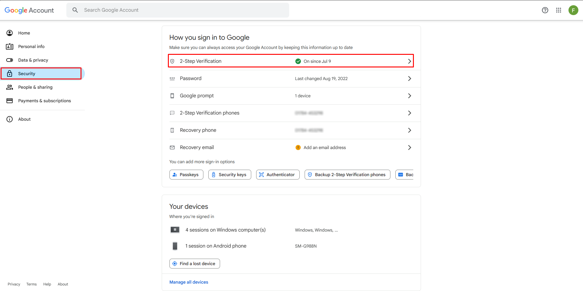Add Security keys sign-in option

point(230,175)
